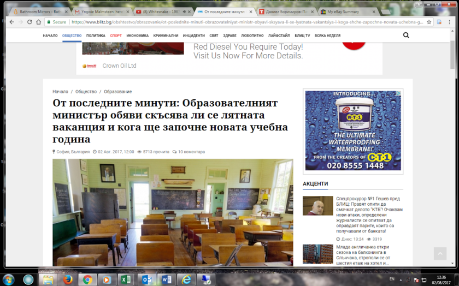Click the site search magnifier icon
The width and height of the screenshot is (459, 286).
point(406,35)
